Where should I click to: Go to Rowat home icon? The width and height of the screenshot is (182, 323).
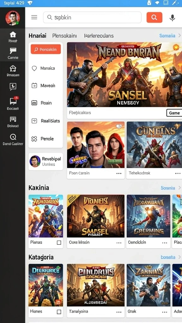tap(13, 35)
